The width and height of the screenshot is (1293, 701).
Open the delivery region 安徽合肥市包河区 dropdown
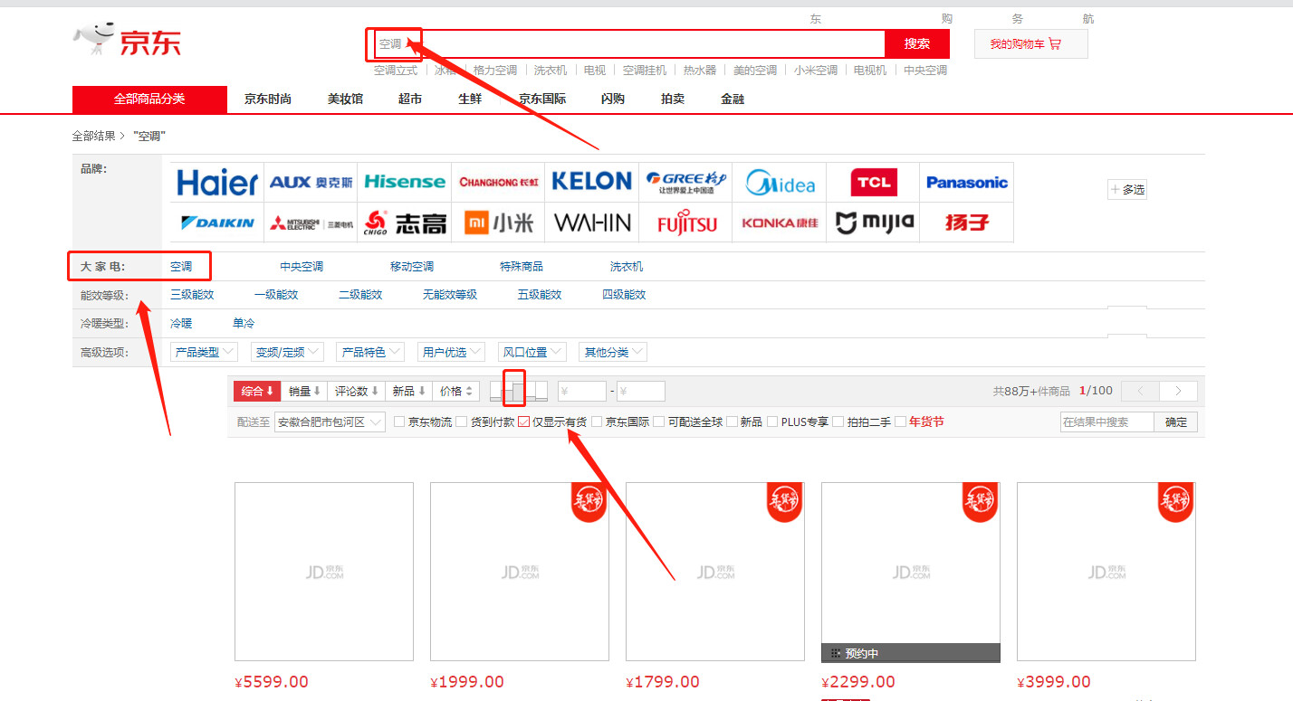tap(330, 422)
